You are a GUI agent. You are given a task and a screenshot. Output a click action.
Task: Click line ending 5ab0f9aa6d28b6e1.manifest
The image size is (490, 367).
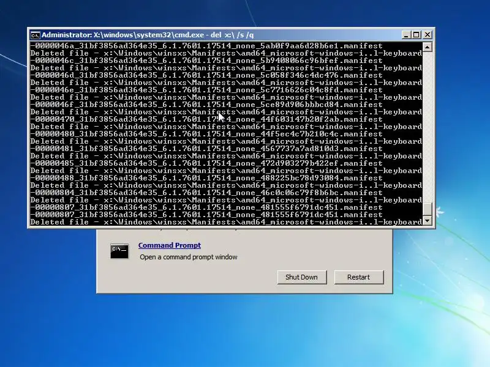tap(206, 46)
